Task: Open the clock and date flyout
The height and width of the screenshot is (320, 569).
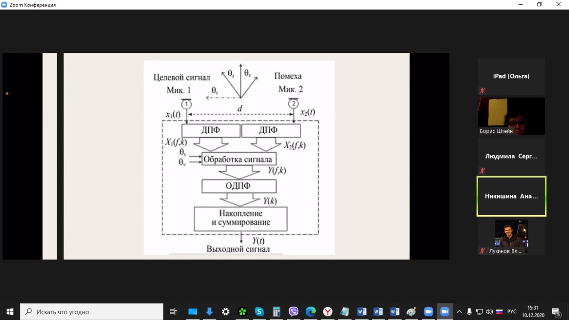Action: pos(533,311)
